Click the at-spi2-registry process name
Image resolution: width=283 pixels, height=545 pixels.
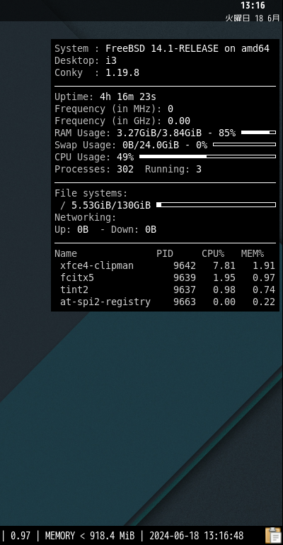point(105,302)
